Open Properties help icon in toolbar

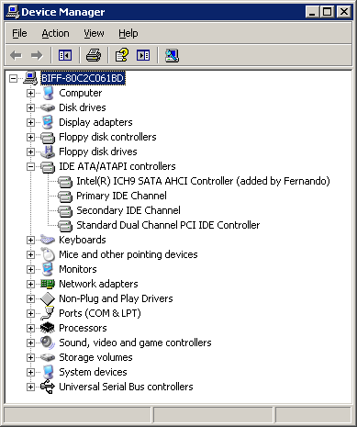click(x=121, y=55)
